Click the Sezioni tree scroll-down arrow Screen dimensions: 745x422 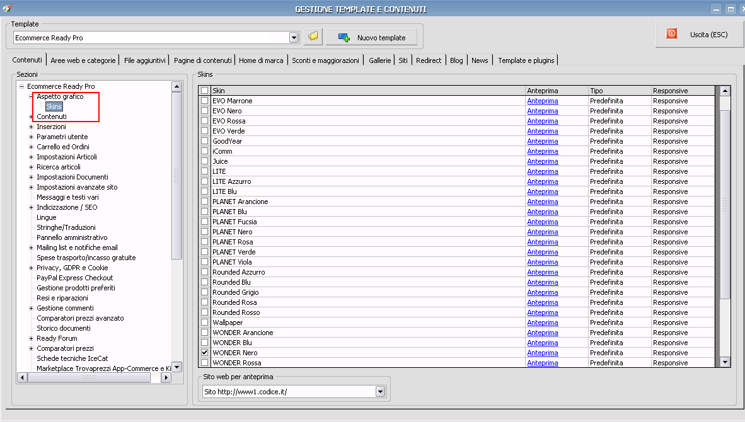coord(176,367)
